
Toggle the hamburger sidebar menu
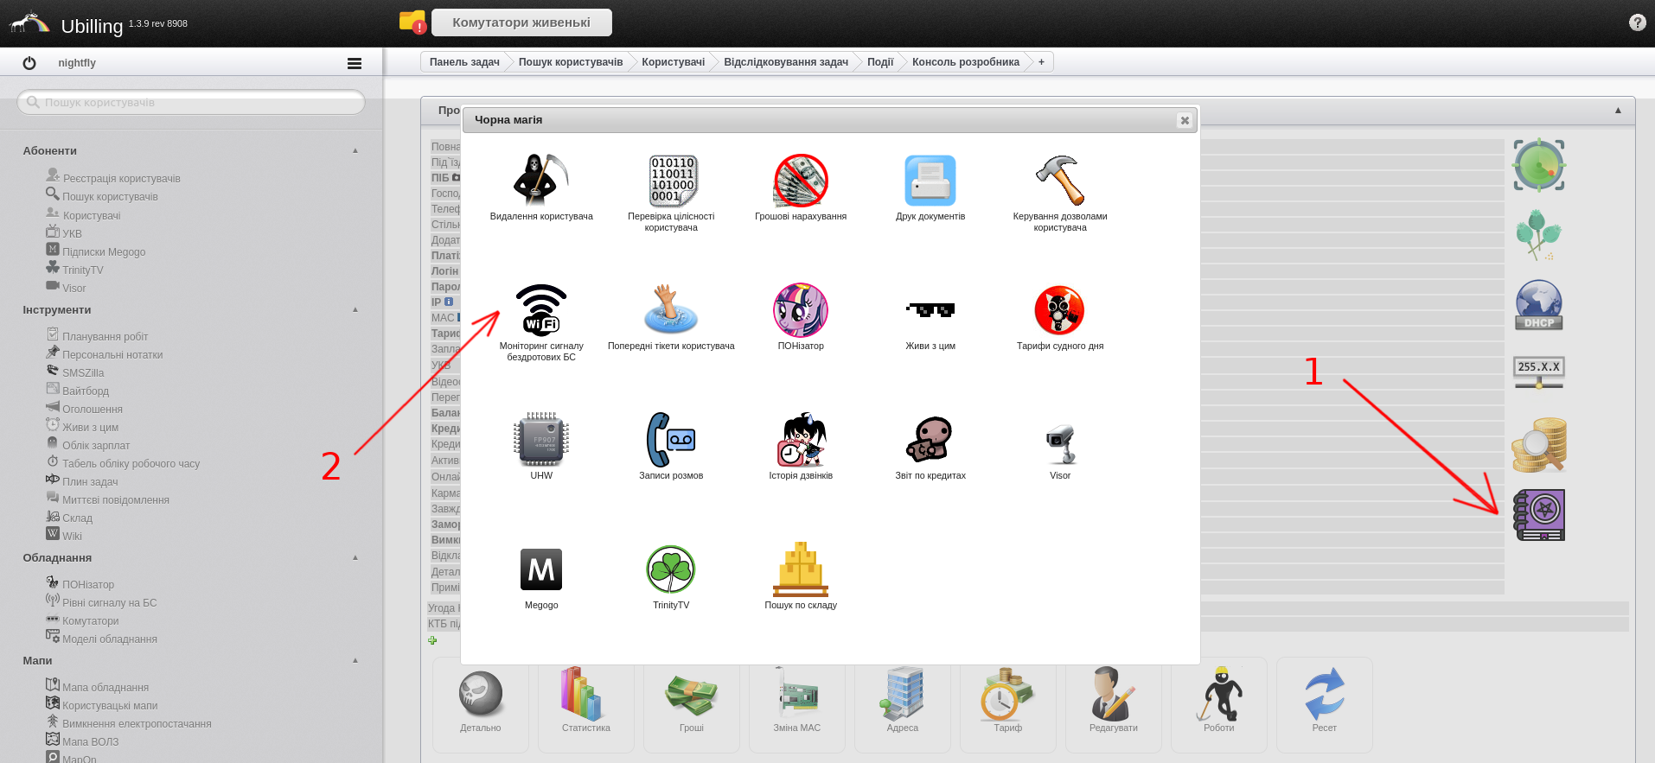tap(355, 63)
